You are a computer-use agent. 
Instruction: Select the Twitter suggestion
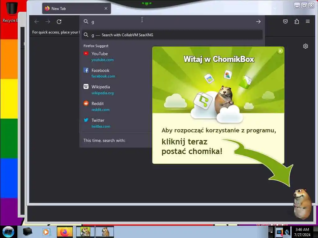tap(117, 123)
